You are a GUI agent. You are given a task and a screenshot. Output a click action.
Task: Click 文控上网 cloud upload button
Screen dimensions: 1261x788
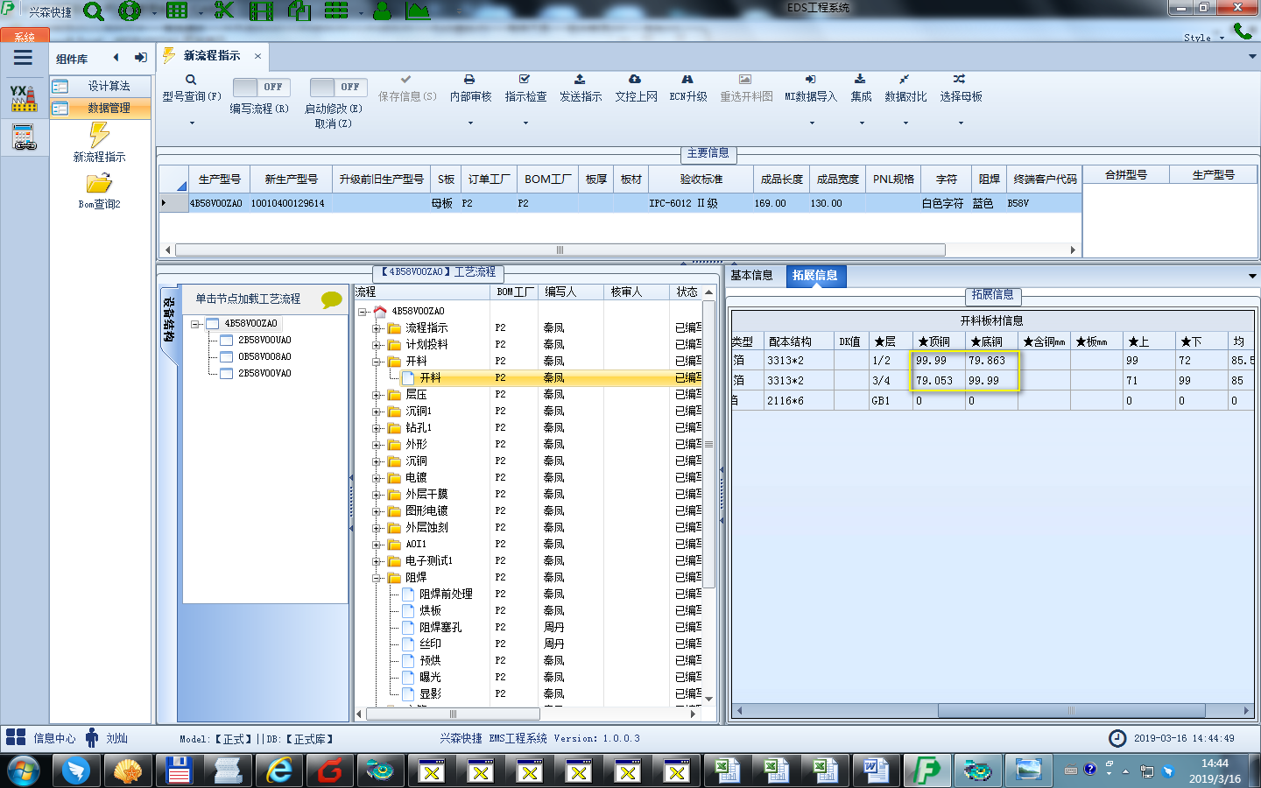coord(636,88)
